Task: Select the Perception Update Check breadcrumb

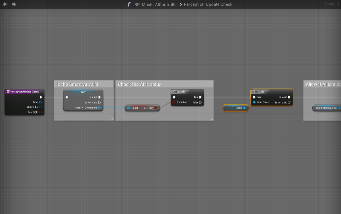Action: coord(208,4)
